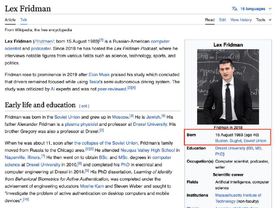Open the View history tab
Viewport: 280px width, 208px height.
pos(241,20)
